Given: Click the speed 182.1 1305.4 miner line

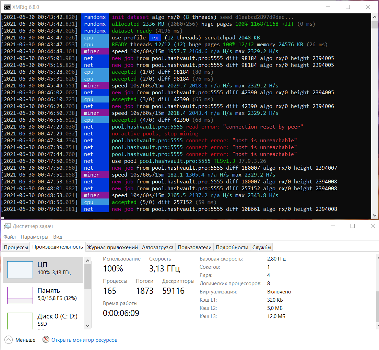Looking at the screenshot, I should click(193, 175).
